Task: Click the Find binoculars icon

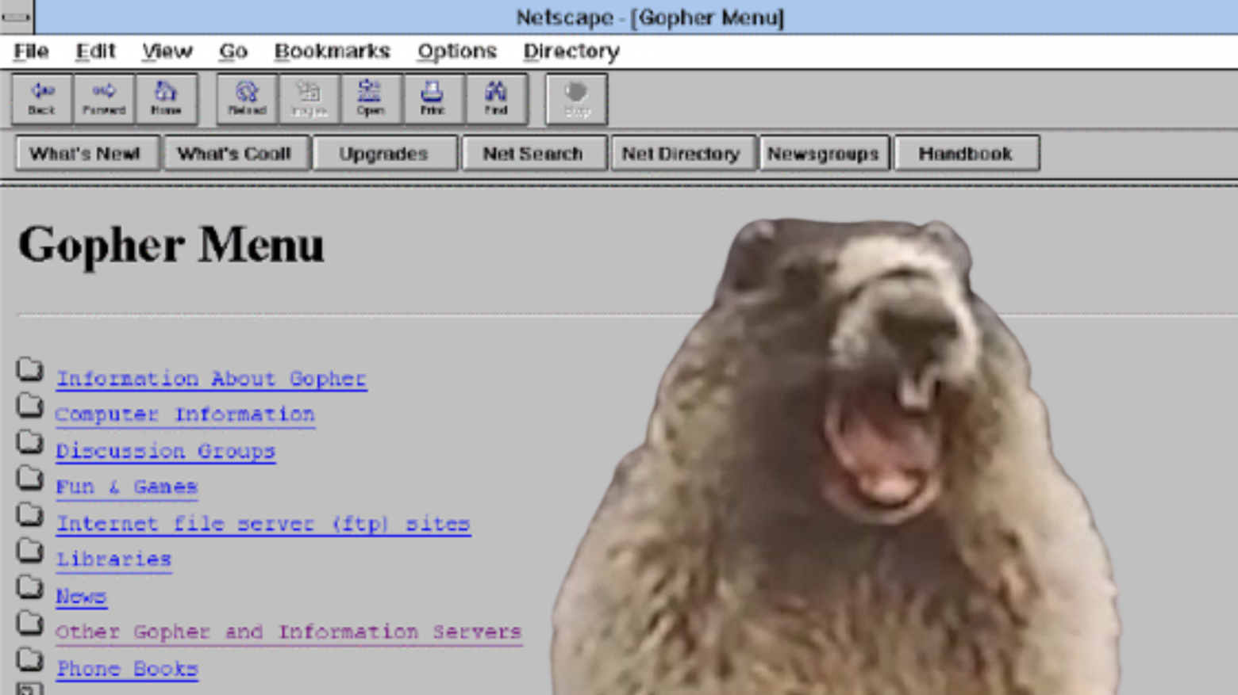Action: click(x=496, y=97)
